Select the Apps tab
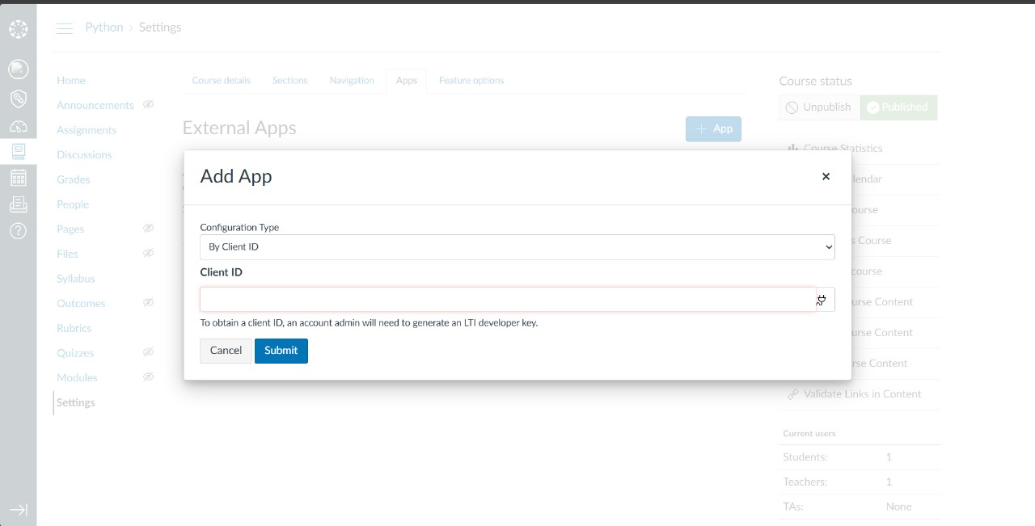The height and width of the screenshot is (526, 1035). [x=407, y=81]
